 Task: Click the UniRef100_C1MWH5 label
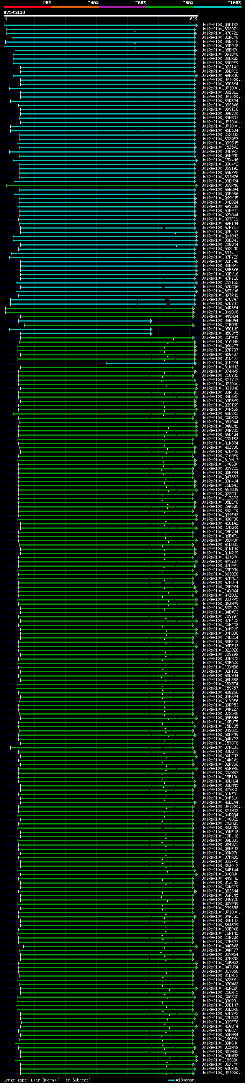(x=220, y=337)
